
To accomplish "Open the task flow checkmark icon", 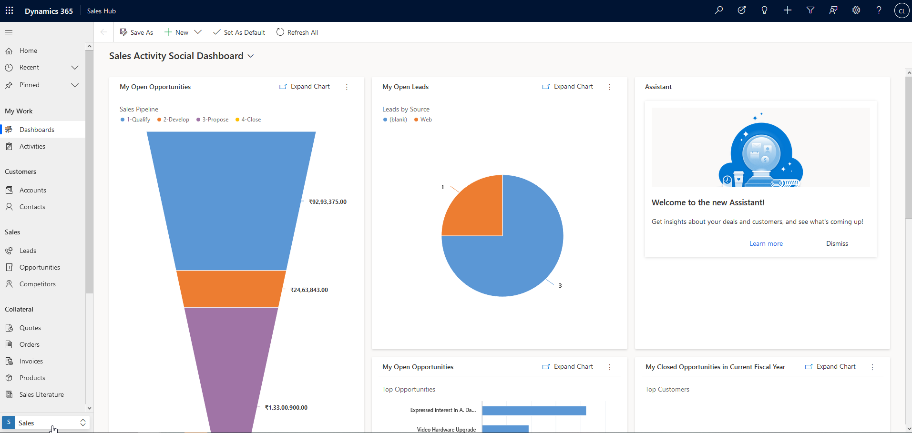I will pyautogui.click(x=742, y=10).
